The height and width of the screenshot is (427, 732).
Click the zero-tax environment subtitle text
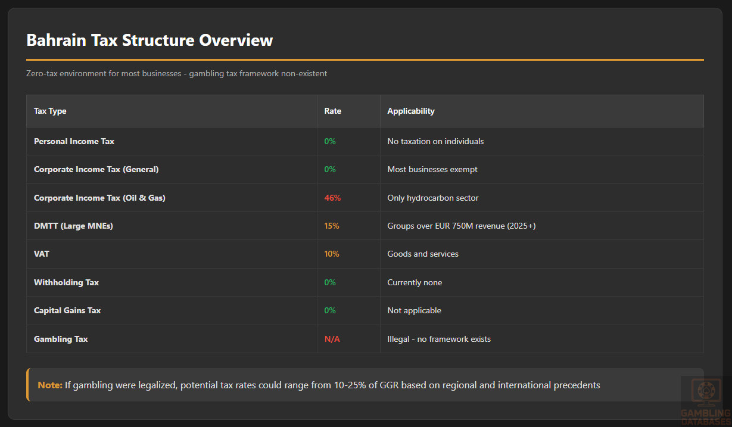click(176, 74)
